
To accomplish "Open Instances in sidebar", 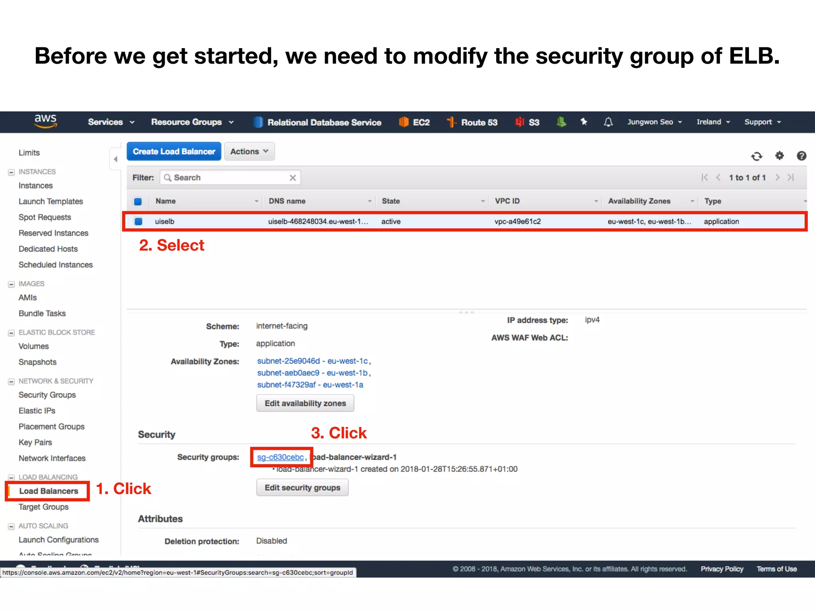I will 35,186.
